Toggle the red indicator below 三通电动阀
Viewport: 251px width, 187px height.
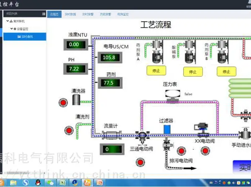[x=140, y=162]
